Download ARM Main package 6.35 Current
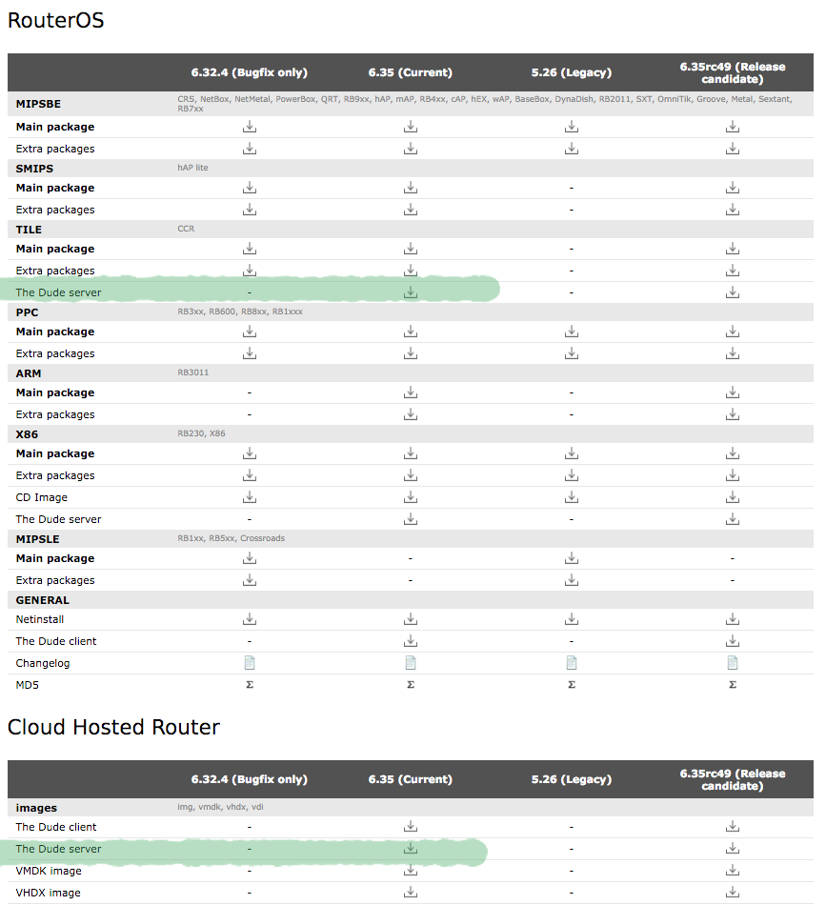 point(411,393)
